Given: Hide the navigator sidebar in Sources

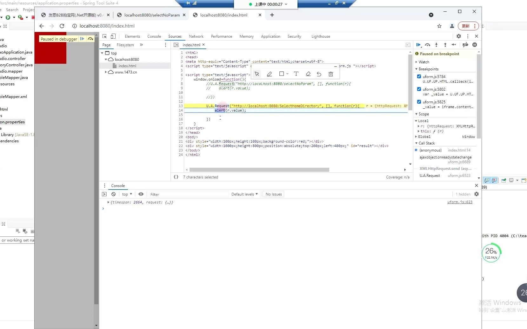Looking at the screenshot, I should [176, 45].
